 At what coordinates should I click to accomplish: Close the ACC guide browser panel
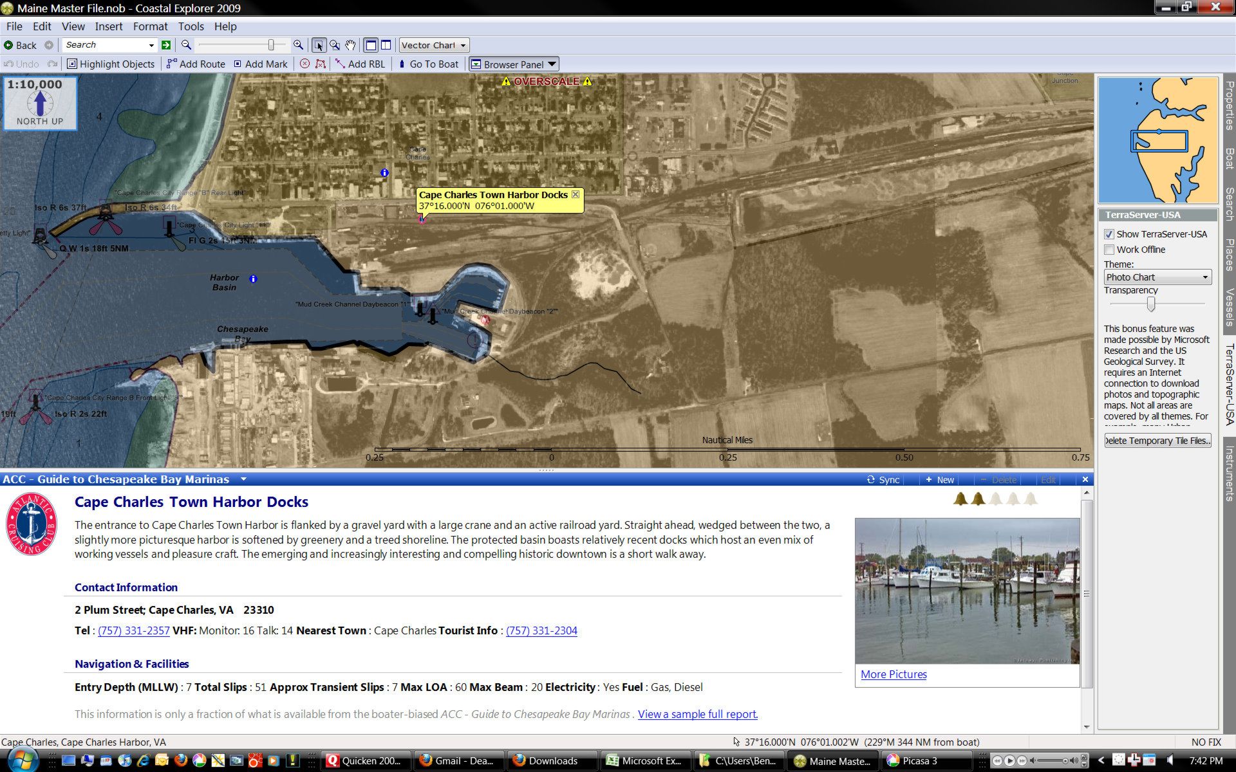coord(1085,479)
